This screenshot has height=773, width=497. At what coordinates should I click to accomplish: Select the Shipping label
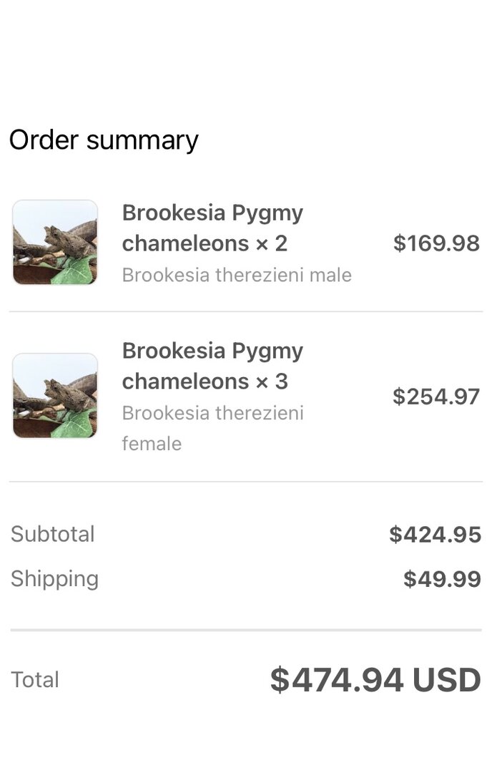[x=54, y=578]
